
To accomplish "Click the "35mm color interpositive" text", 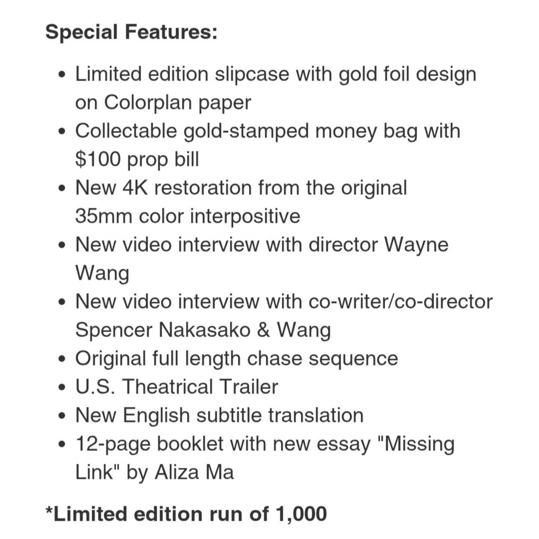I will 188,216.
